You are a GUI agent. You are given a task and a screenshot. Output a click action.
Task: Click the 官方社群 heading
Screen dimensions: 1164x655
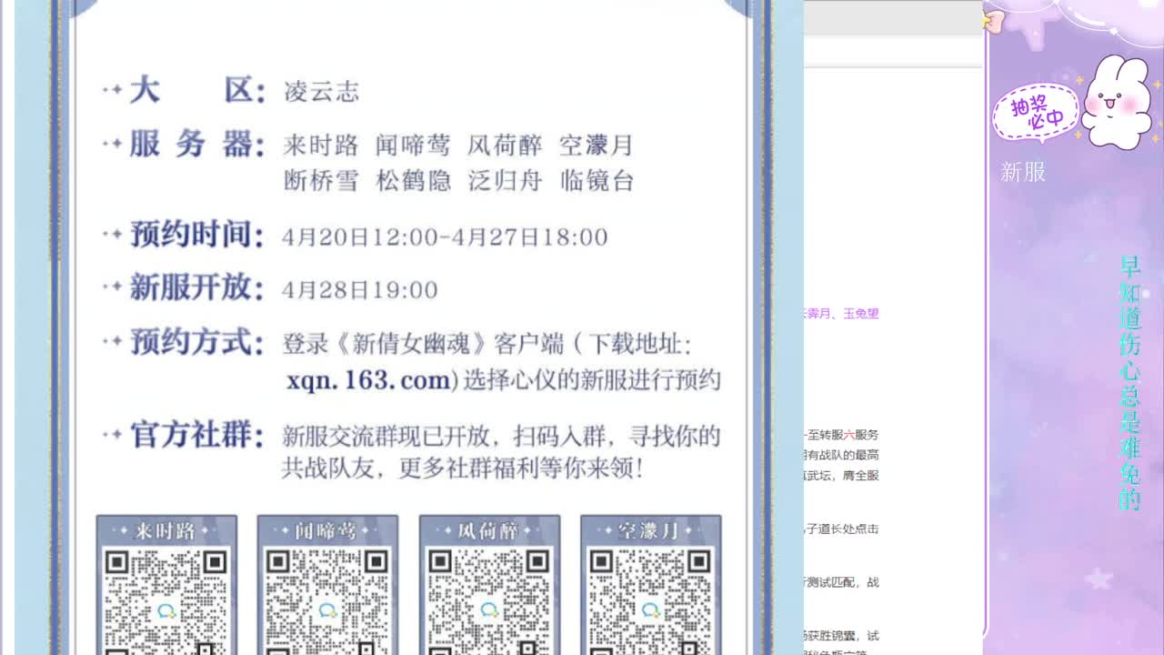coord(196,434)
